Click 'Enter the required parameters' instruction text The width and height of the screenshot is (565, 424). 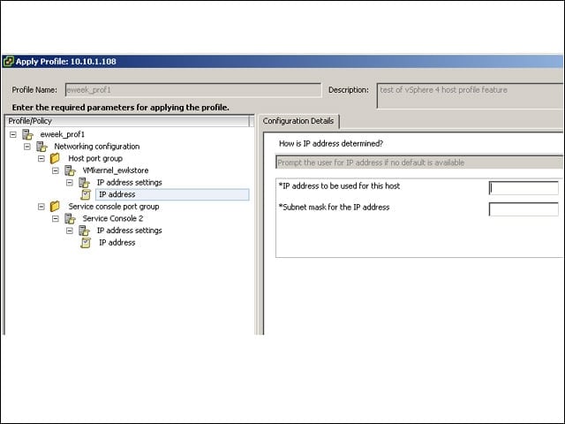pos(120,108)
